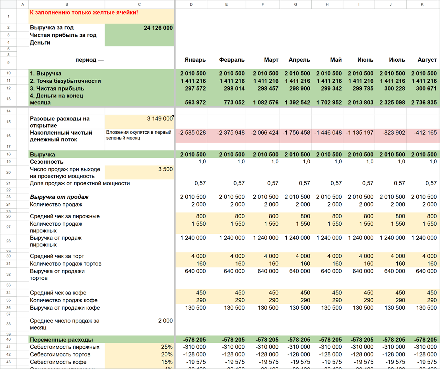The height and width of the screenshot is (369, 440).
Task: Click the 25% Себестоимость пирожных input cell
Action: 139,347
